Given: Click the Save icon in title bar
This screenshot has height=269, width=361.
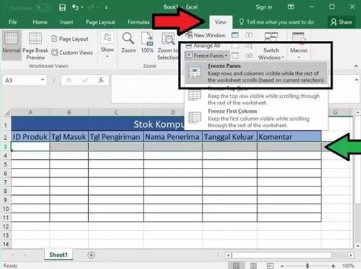Looking at the screenshot, I should coord(62,8).
